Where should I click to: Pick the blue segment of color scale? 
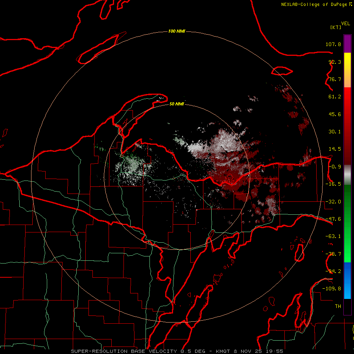347,280
